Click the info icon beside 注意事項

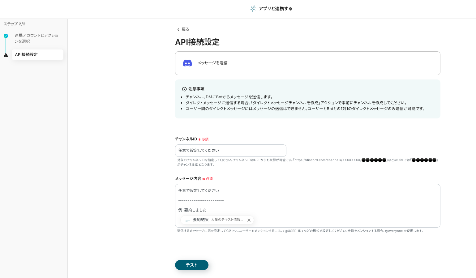pos(184,89)
